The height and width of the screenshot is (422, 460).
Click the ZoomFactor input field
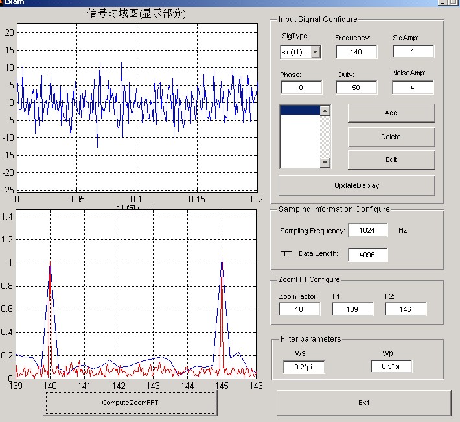(x=299, y=309)
